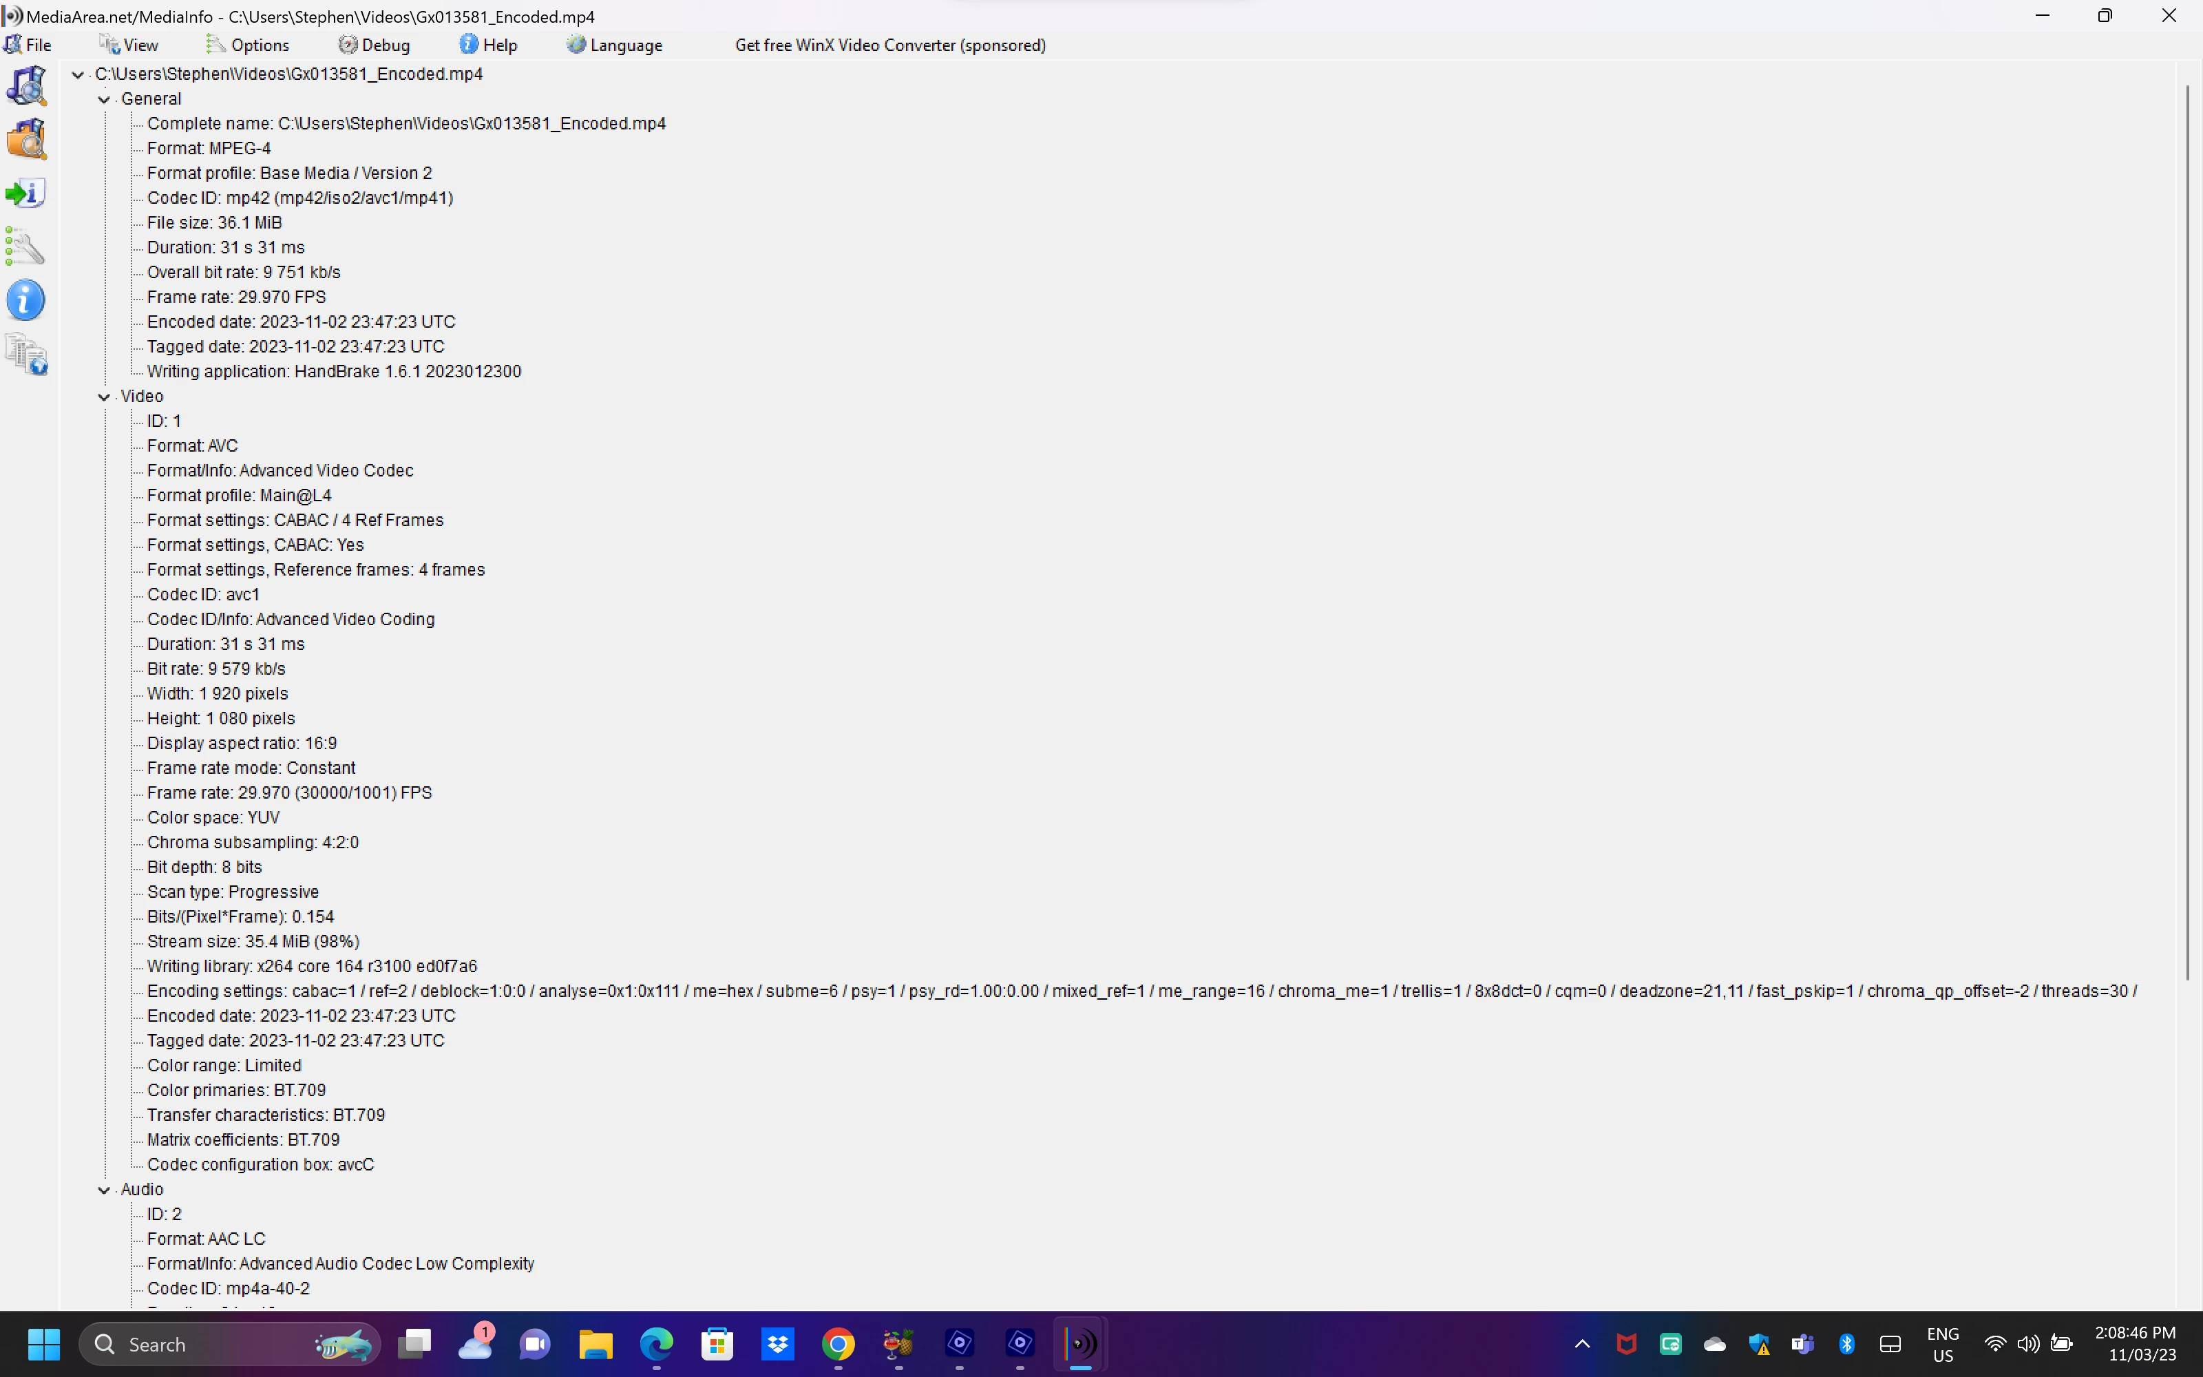Collapse the Video section
This screenshot has height=1377, width=2203.
pos(104,397)
